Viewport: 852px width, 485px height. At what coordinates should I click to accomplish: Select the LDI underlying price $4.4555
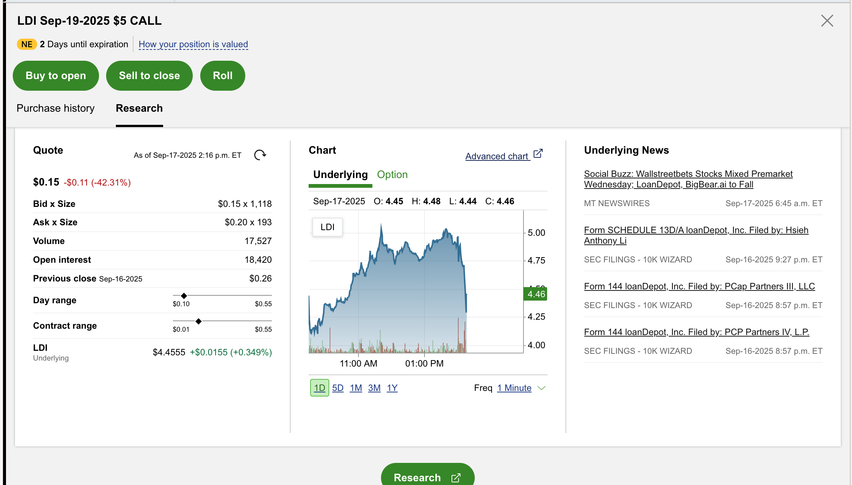169,352
